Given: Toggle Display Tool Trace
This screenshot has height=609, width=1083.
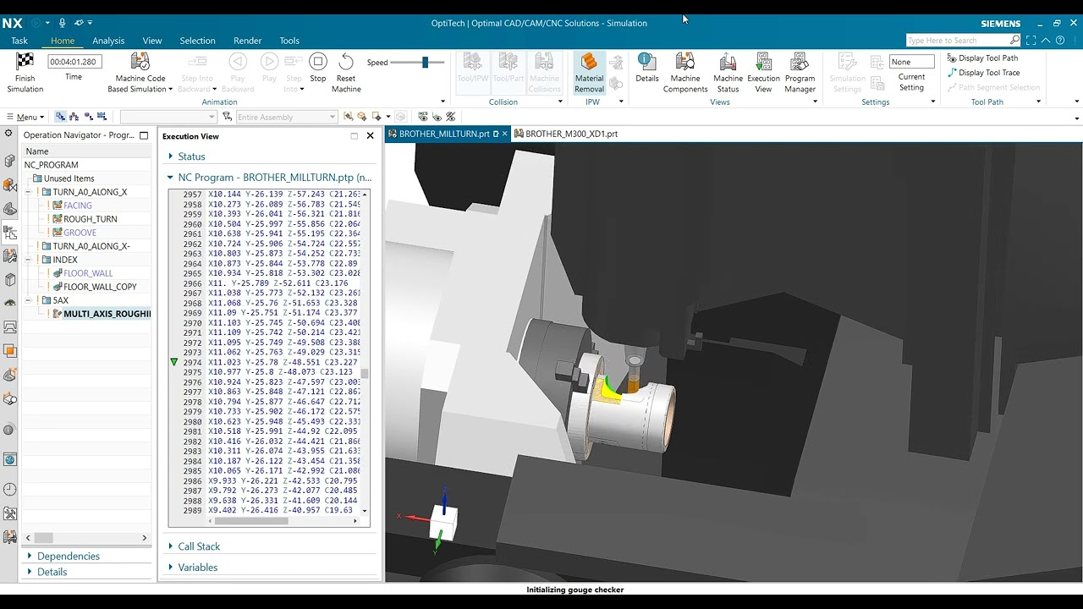Looking at the screenshot, I should [x=983, y=73].
